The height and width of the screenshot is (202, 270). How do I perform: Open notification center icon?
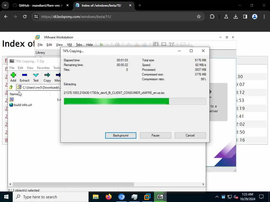tap(261, 197)
